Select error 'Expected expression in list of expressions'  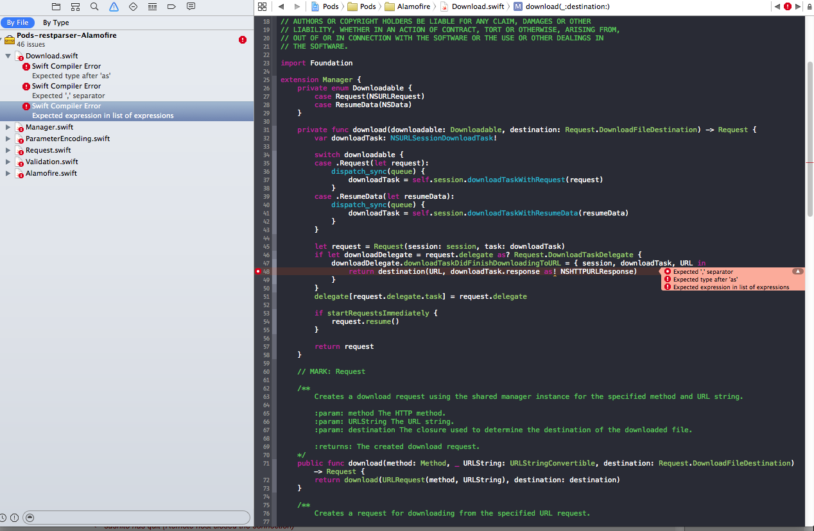pos(127,111)
